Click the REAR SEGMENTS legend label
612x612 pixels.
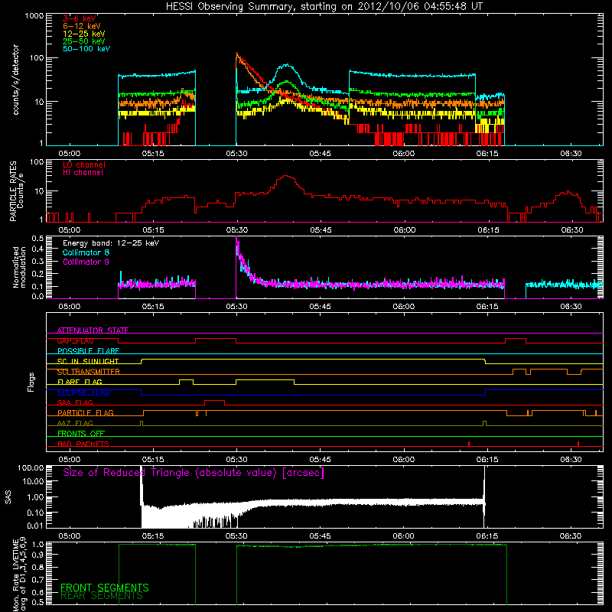click(x=102, y=596)
